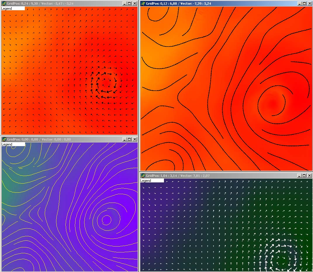Click the vortex center in the purple streamline plot
Screen dimensions: 313x272
(106, 219)
